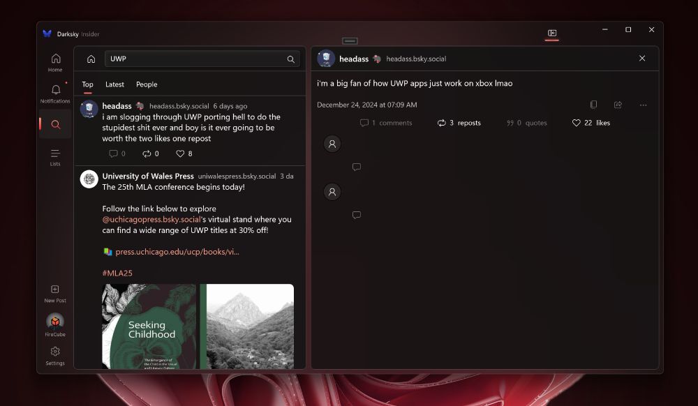This screenshot has width=698, height=406.
Task: Click the comment icon under the second reply
Action: [357, 215]
